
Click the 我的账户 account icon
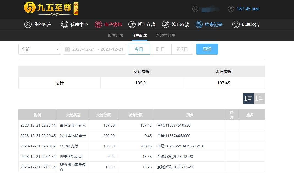pyautogui.click(x=28, y=24)
